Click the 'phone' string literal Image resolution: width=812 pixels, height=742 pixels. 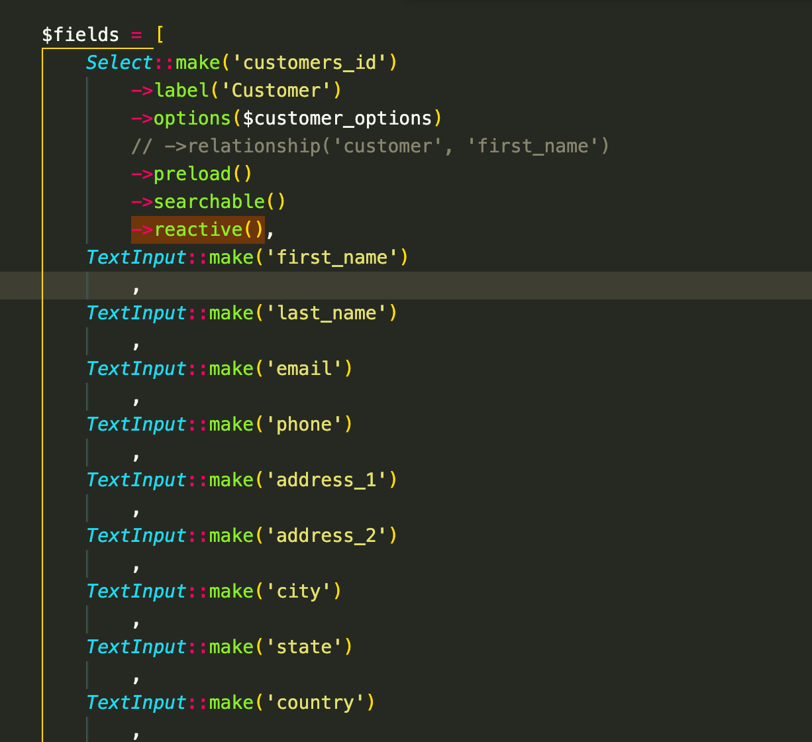coord(307,424)
